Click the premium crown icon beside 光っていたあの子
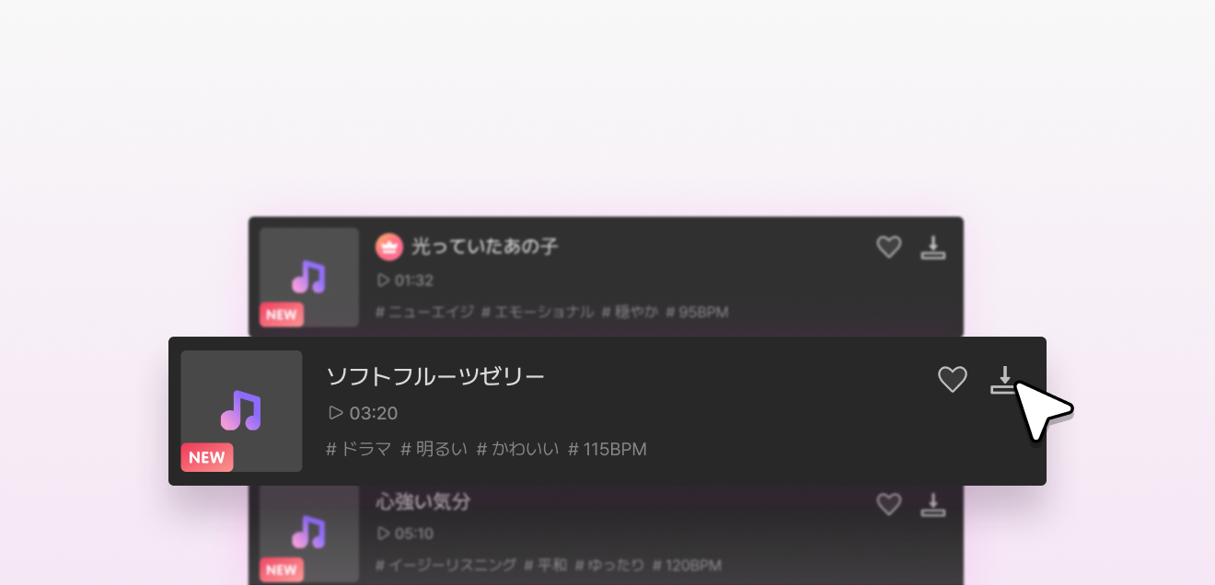The width and height of the screenshot is (1215, 585). coord(389,247)
